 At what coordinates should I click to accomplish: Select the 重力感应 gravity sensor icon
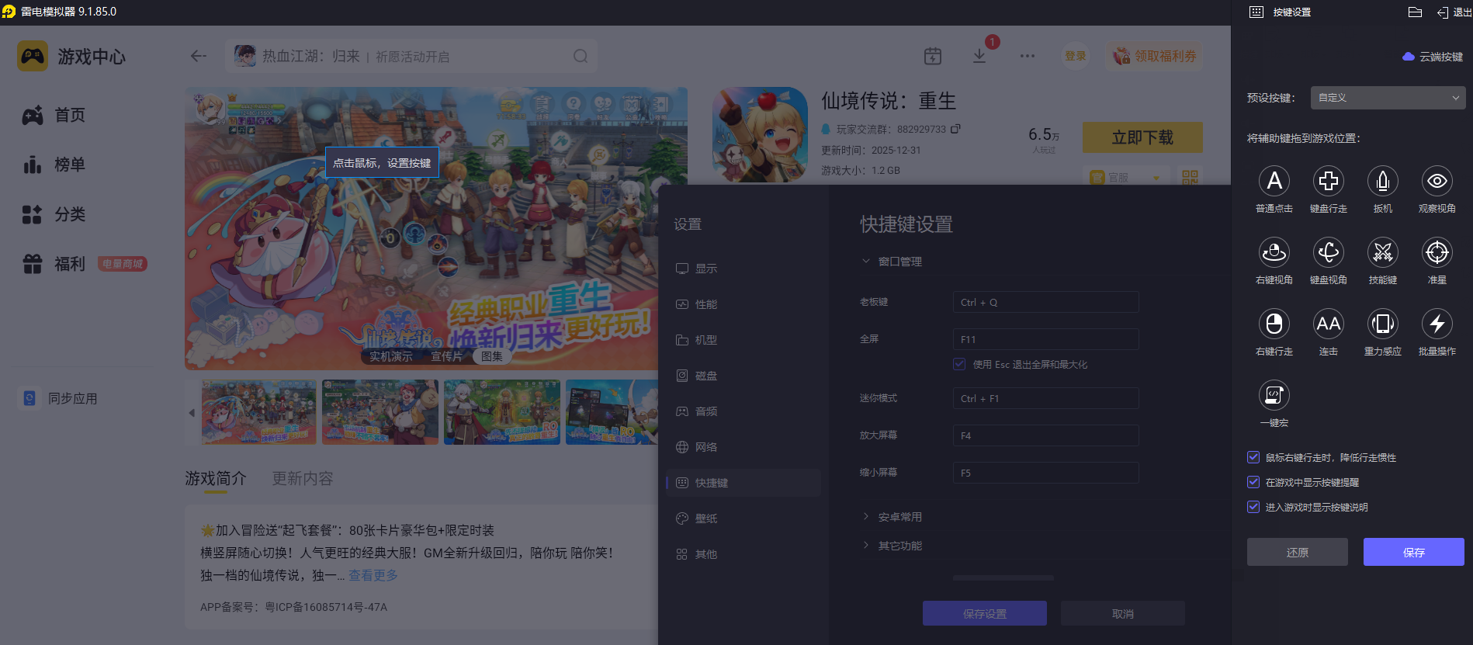(1382, 324)
